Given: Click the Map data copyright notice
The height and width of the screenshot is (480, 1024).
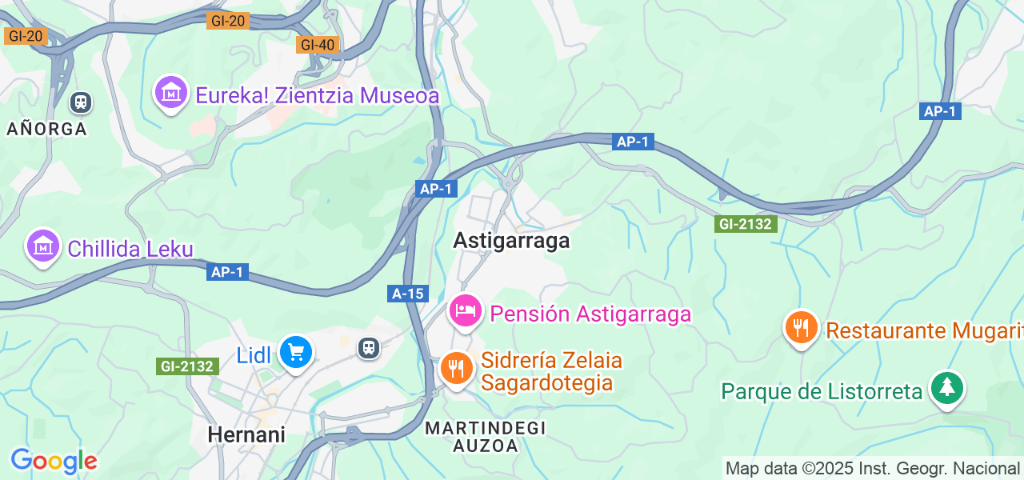Looking at the screenshot, I should [x=872, y=469].
